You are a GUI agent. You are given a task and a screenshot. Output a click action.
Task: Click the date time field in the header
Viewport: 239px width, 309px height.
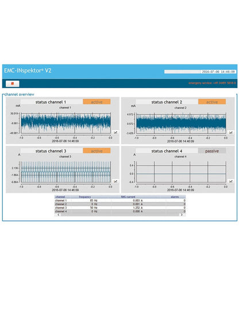(x=218, y=72)
